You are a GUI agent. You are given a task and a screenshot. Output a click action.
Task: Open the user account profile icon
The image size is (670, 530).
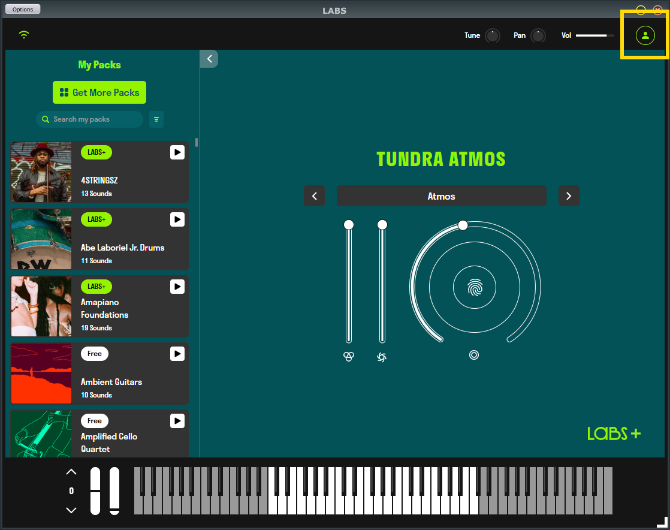645,35
